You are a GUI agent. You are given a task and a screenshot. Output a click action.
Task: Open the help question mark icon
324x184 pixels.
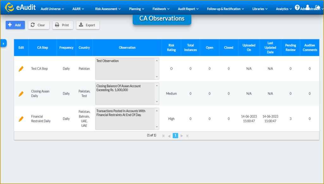[297, 8]
